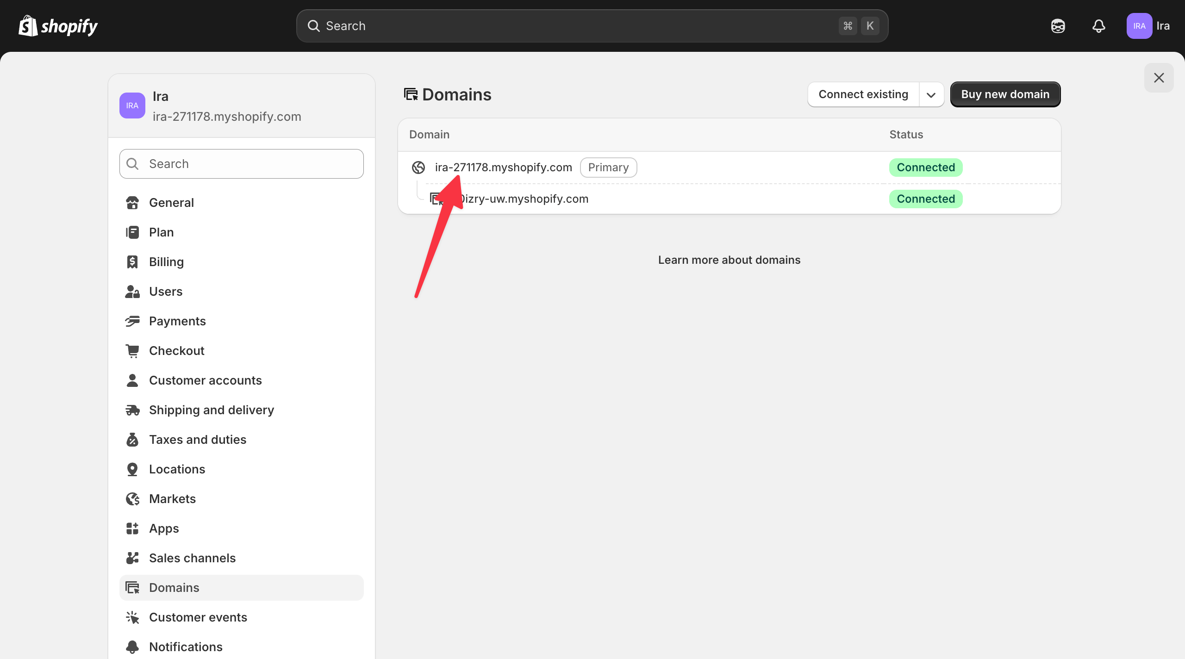Click the izry-uw.myshopify.com domain row
This screenshot has width=1185, height=659.
tap(730, 199)
